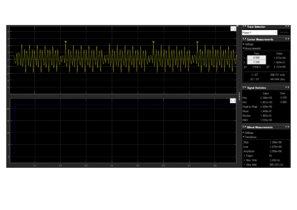Open the Power/1 trace selection dropdown
This screenshot has width=297, height=210.
(x=259, y=32)
